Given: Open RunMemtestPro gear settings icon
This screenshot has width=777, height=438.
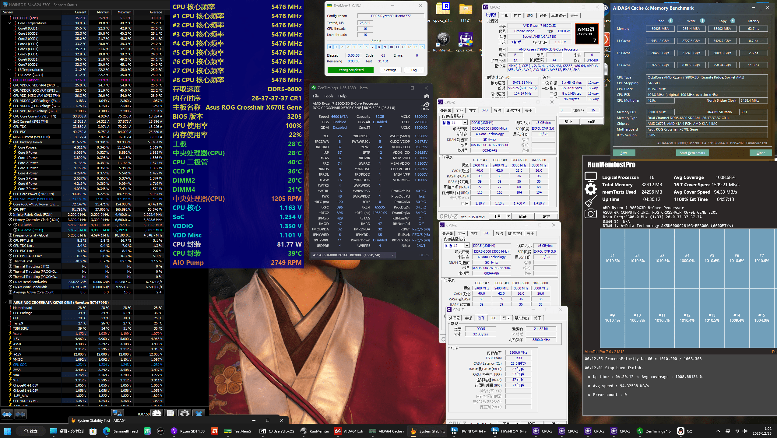Looking at the screenshot, I should (x=590, y=189).
